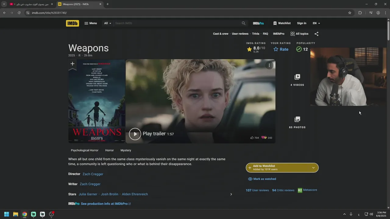Open User reviews link in subnav

[240, 34]
